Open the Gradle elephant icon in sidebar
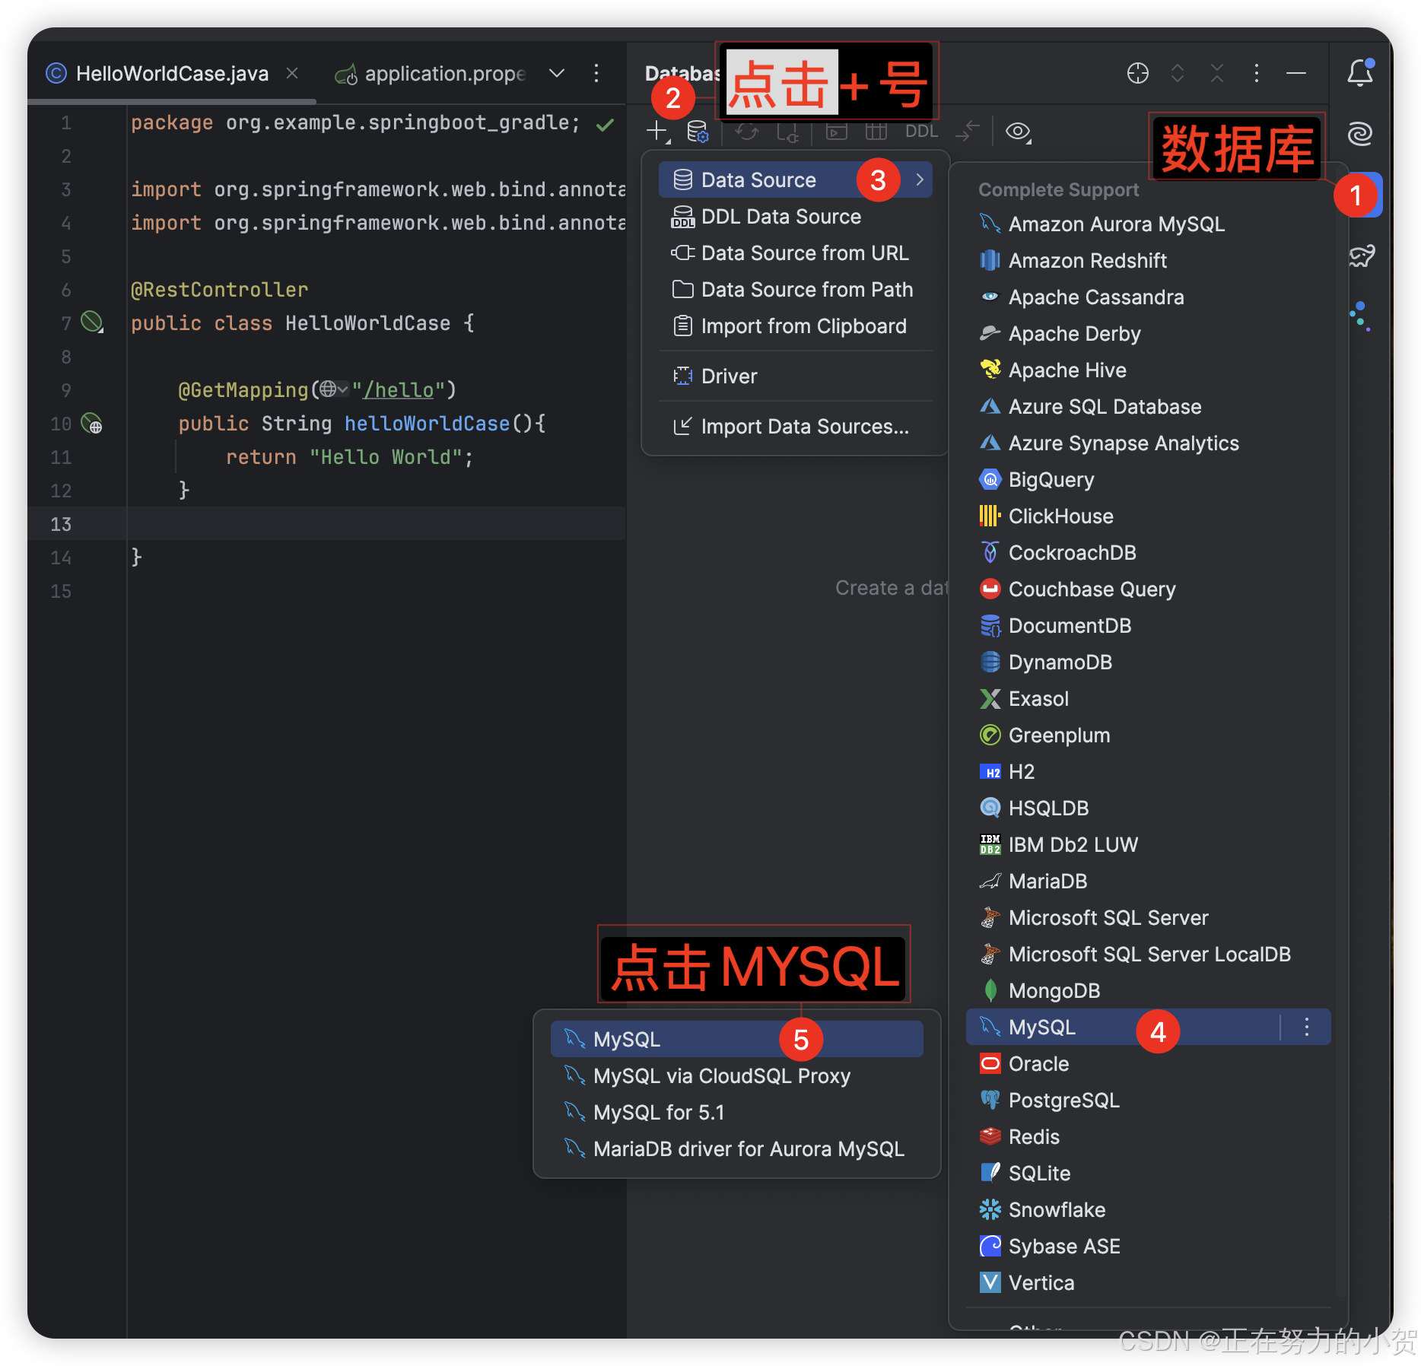This screenshot has width=1421, height=1366. pos(1362,256)
